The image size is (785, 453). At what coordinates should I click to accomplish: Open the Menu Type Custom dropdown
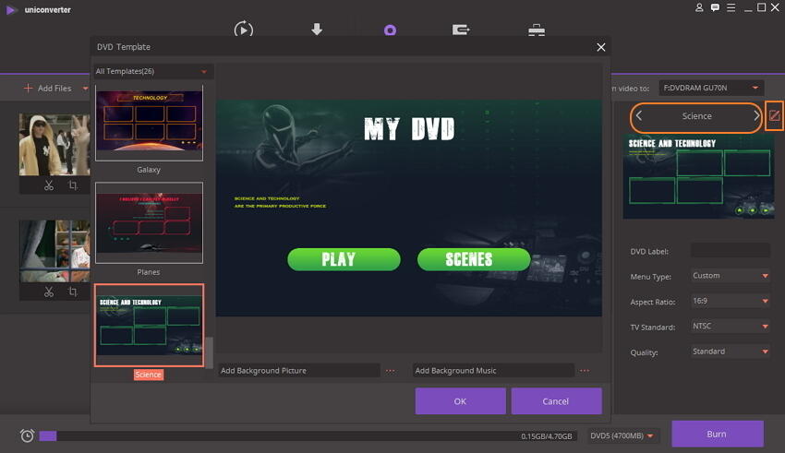click(x=730, y=276)
